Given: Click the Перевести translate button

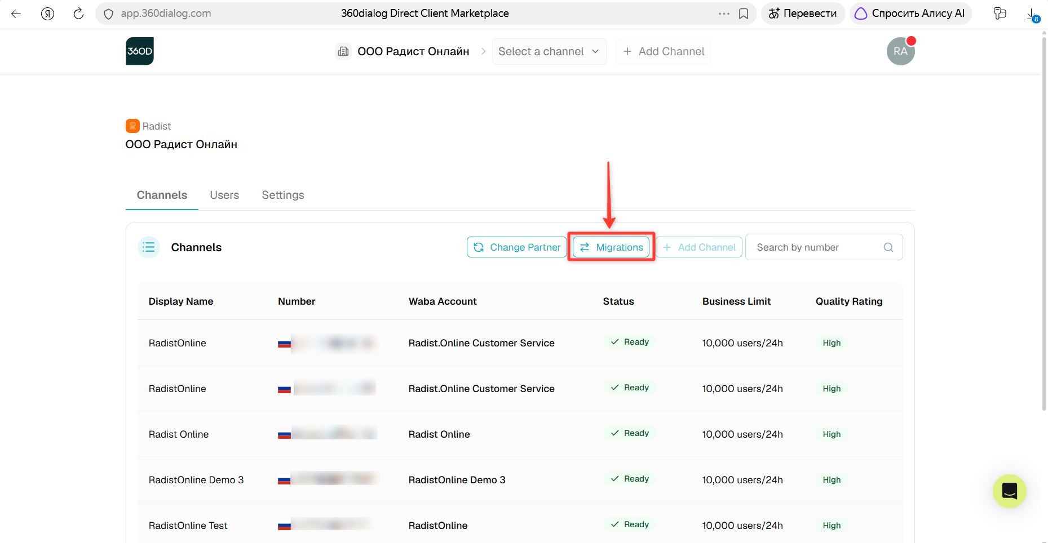Looking at the screenshot, I should (x=803, y=14).
